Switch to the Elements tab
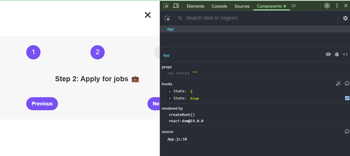The width and height of the screenshot is (350, 156). click(x=195, y=6)
